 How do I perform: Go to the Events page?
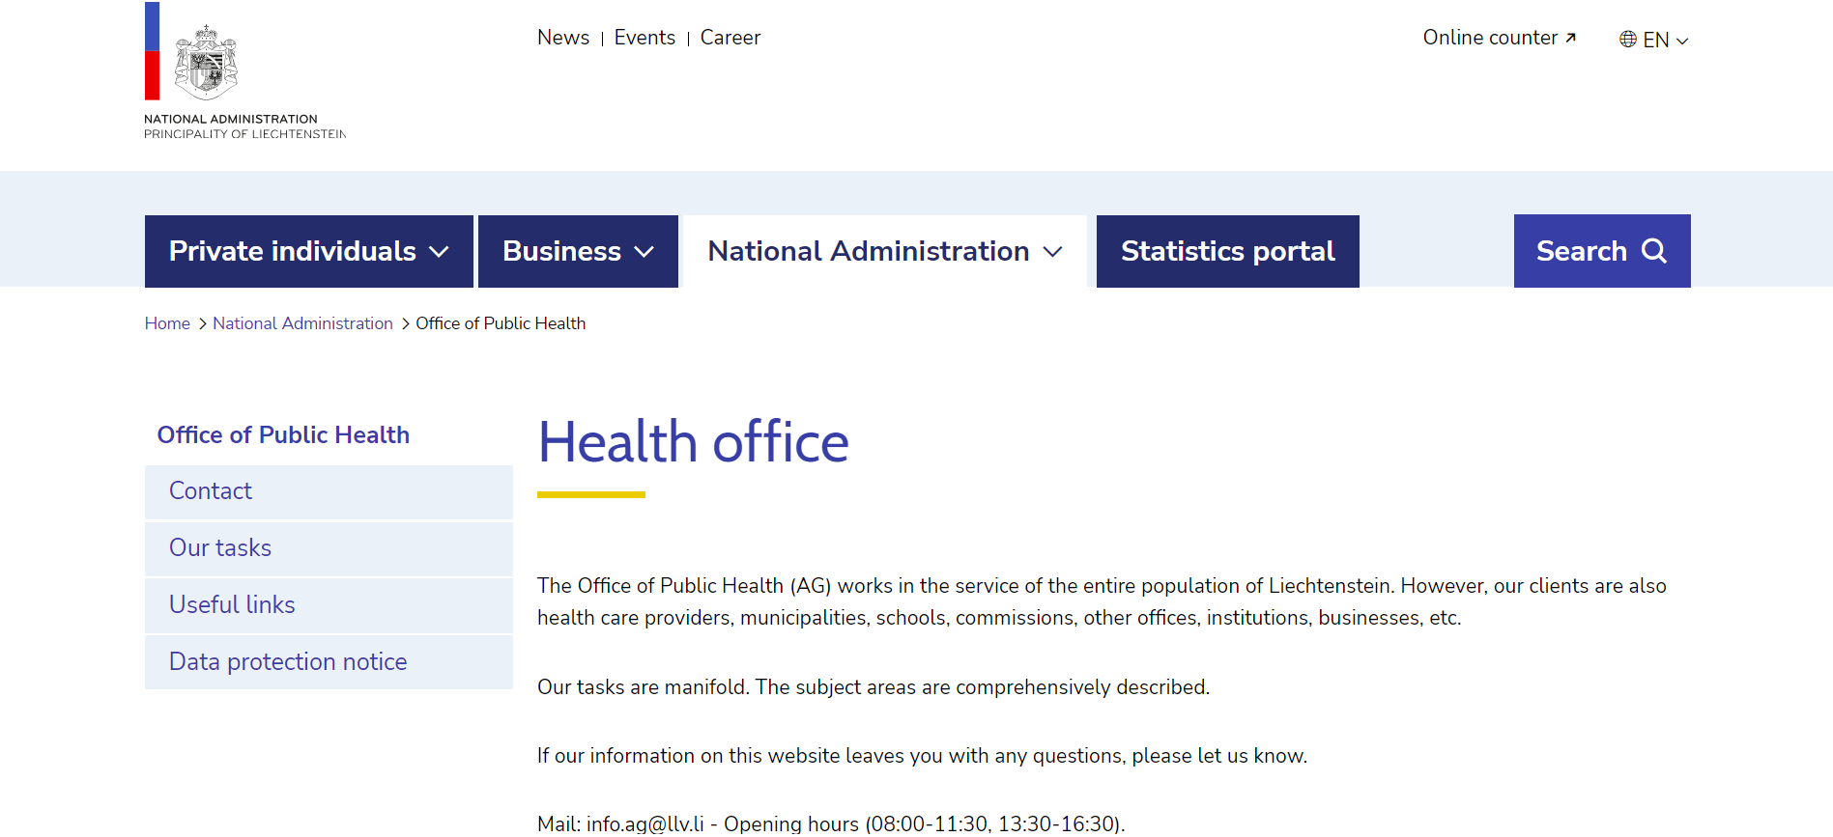click(x=644, y=38)
